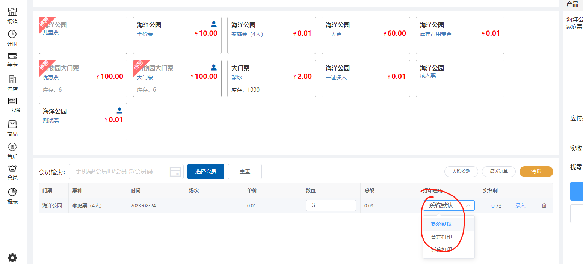This screenshot has height=264, width=583.
Task: Open the 计时 clock icon
Action: pos(12,34)
